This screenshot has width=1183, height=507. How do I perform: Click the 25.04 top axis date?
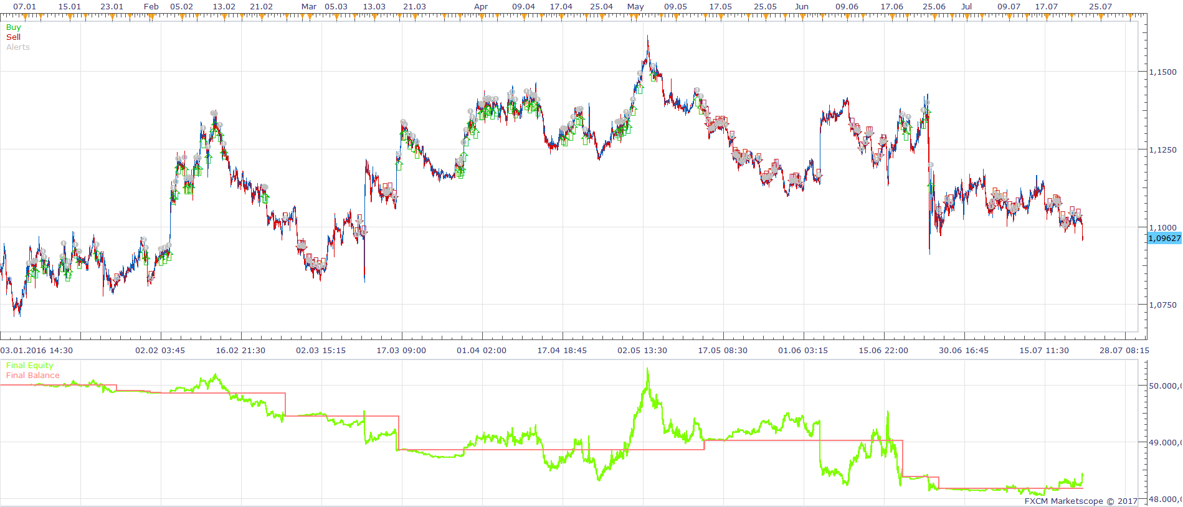coord(602,7)
